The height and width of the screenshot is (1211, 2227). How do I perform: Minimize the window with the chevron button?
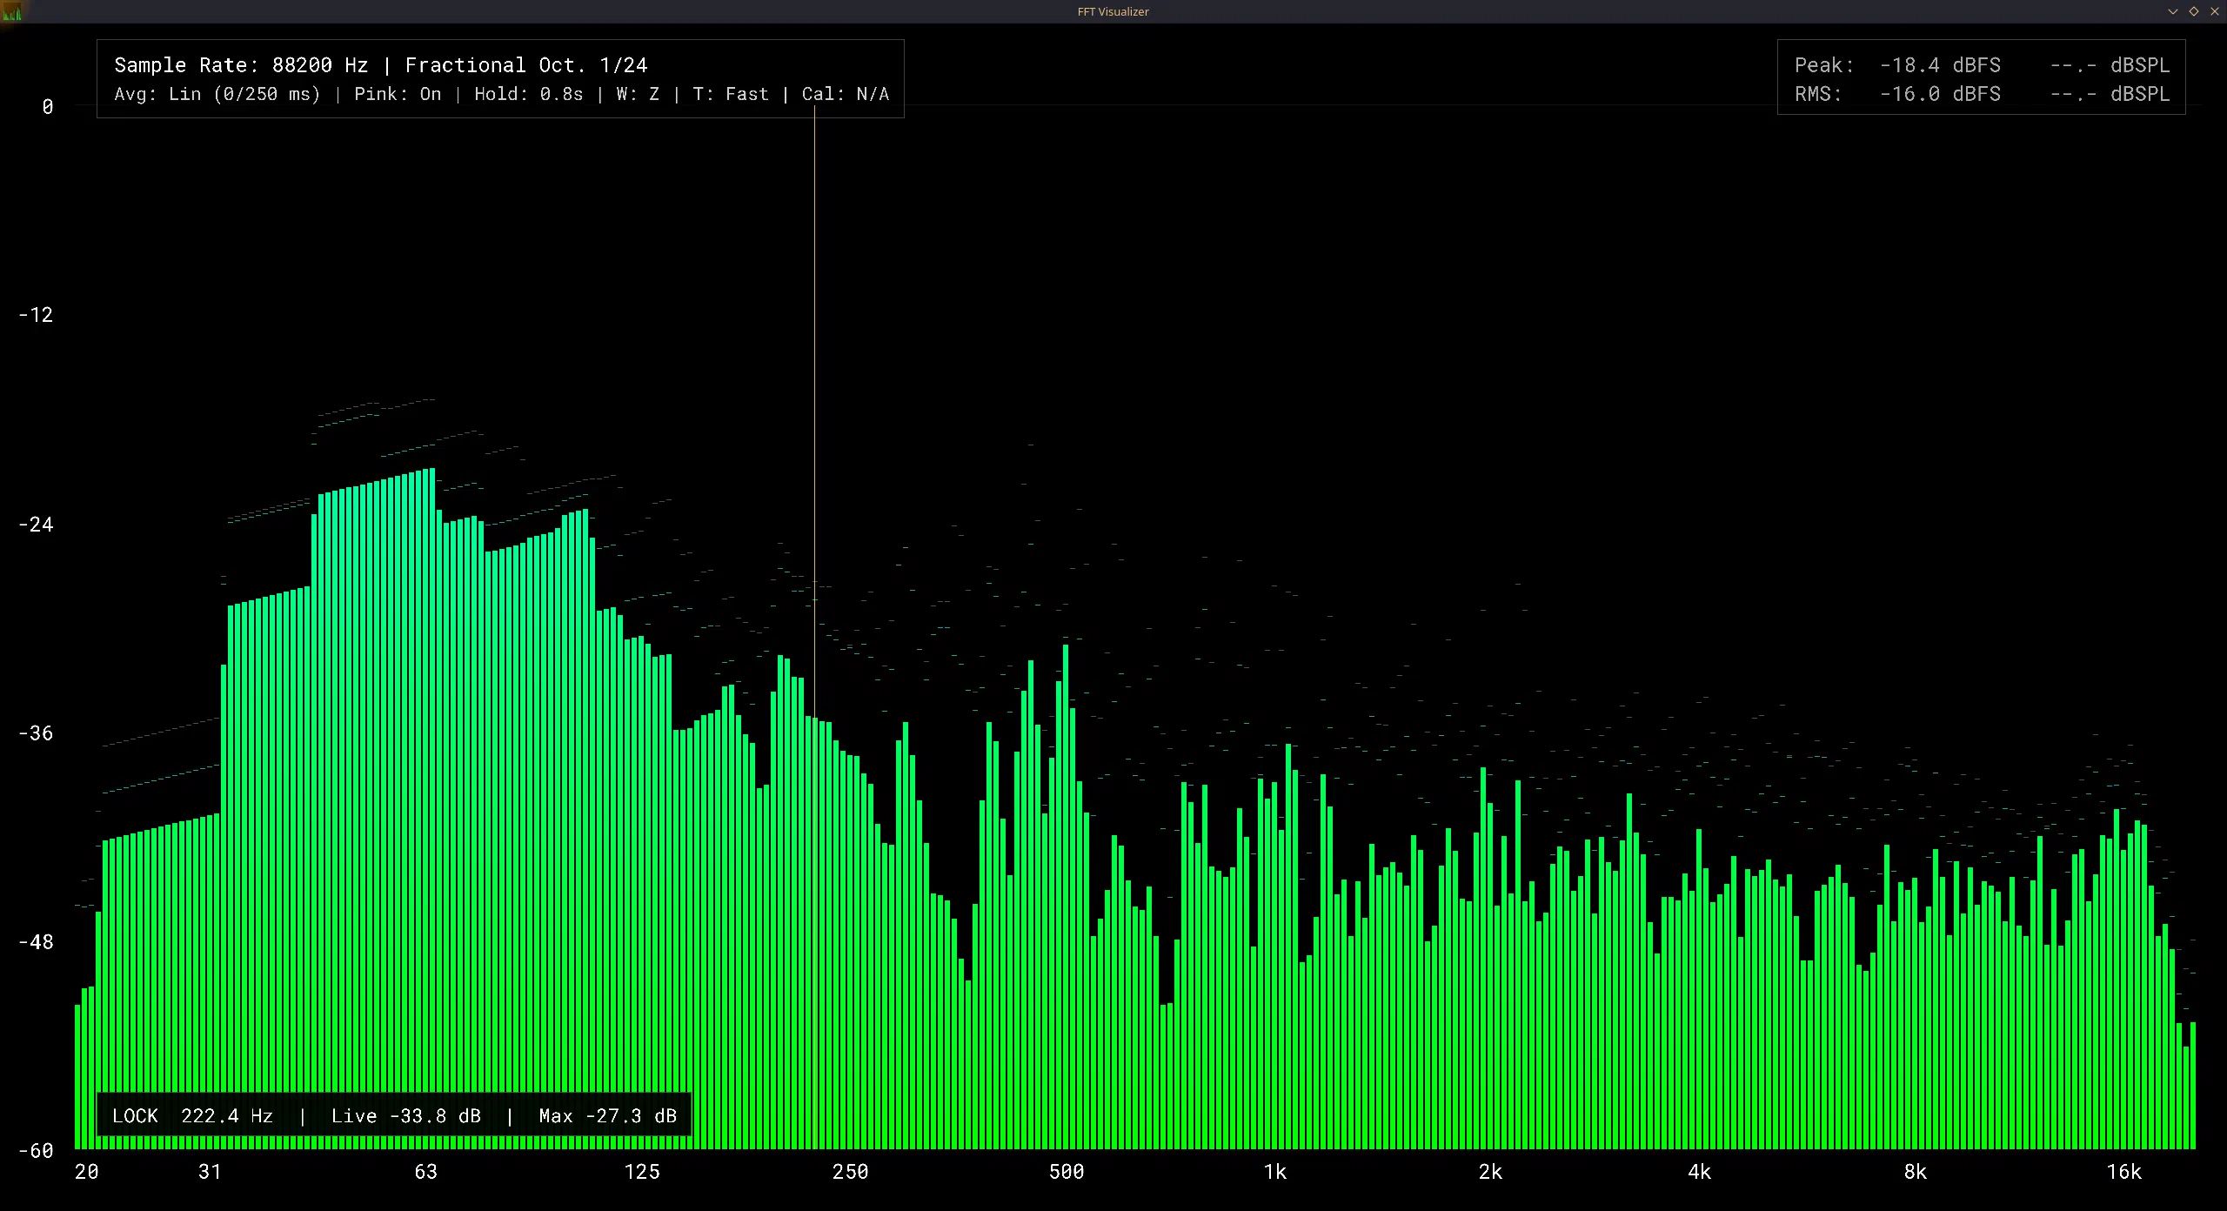pos(2172,11)
